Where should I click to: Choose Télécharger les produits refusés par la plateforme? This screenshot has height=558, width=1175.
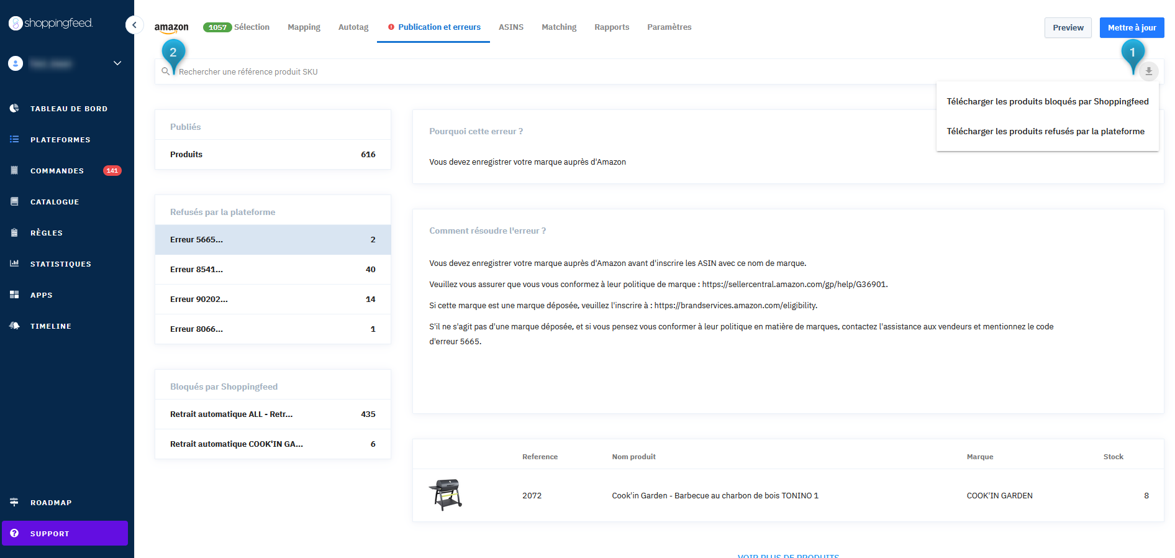1047,131
